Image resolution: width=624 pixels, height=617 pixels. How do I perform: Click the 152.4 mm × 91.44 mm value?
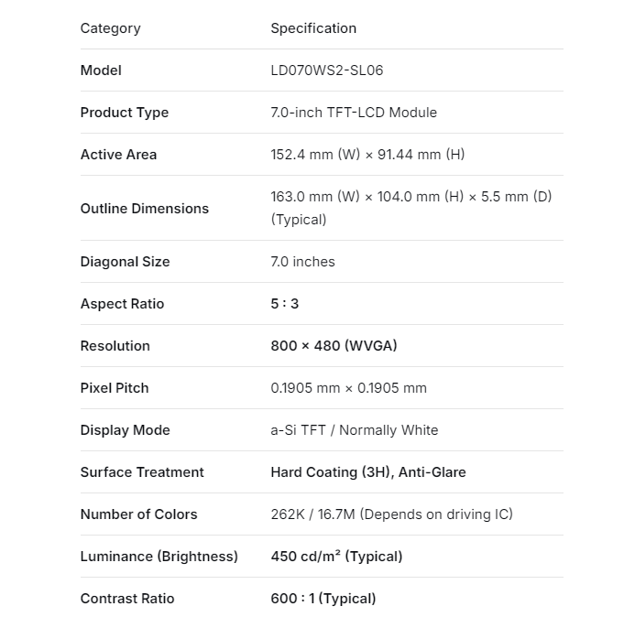pos(367,155)
